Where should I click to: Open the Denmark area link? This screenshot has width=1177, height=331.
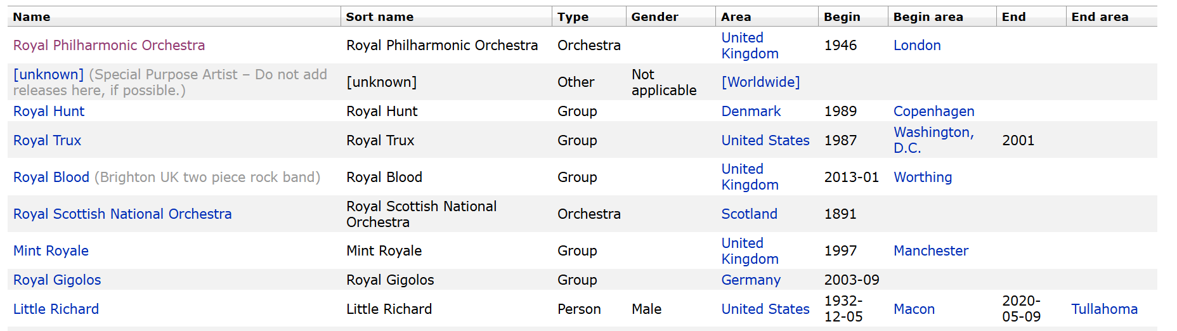coord(751,112)
